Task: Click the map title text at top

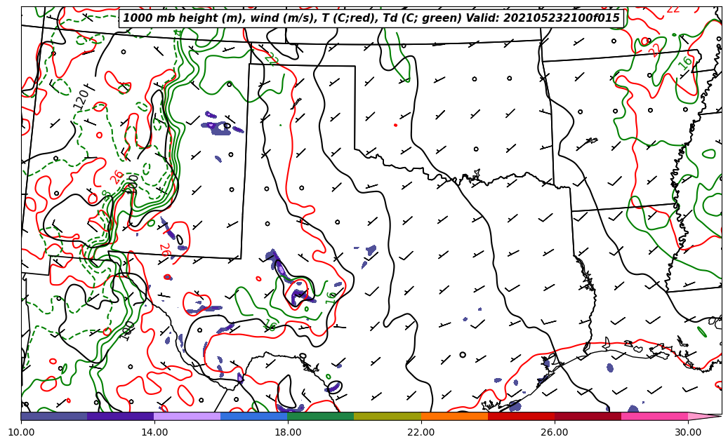Action: tap(371, 18)
